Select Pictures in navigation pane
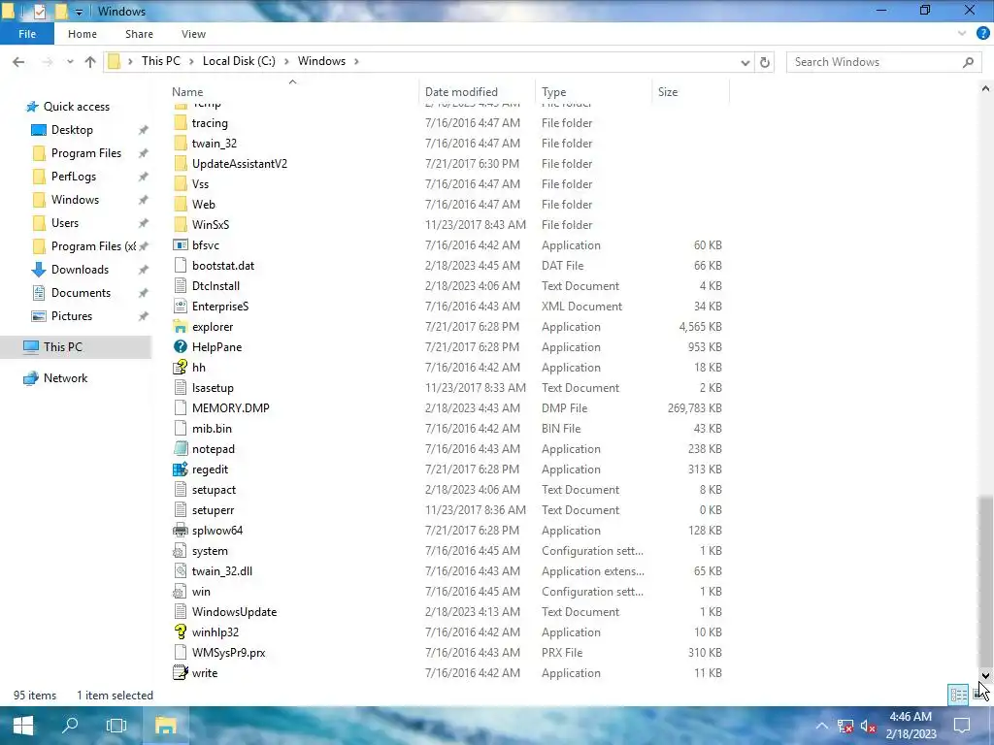This screenshot has width=994, height=745. [x=72, y=316]
